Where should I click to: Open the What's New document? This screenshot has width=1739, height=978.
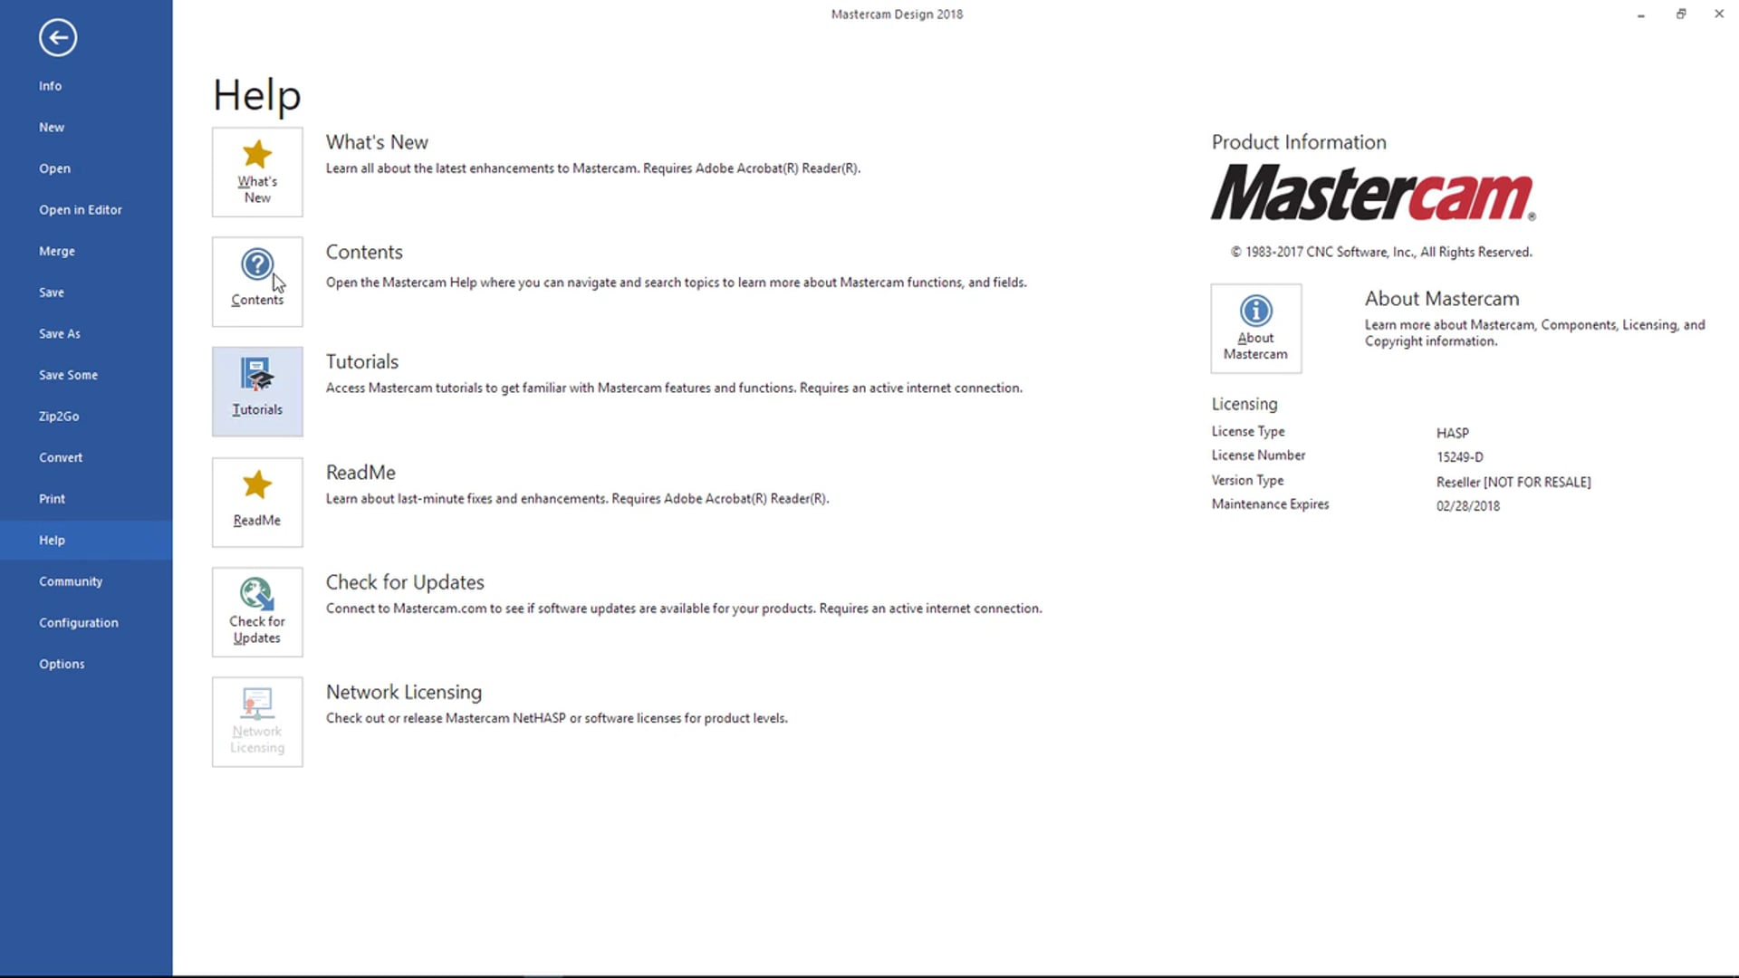(x=258, y=169)
